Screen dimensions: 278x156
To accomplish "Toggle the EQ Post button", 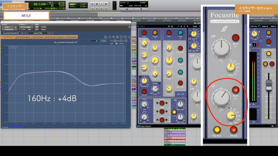I will (x=217, y=130).
